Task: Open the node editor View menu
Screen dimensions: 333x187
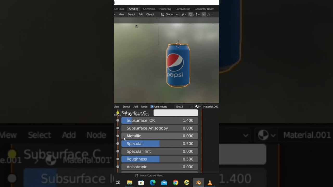Action: (x=117, y=106)
